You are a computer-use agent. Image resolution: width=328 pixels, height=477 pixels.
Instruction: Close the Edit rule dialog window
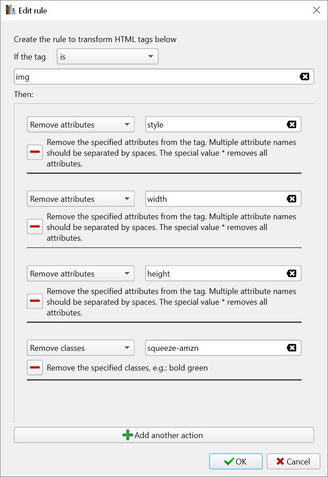point(316,10)
